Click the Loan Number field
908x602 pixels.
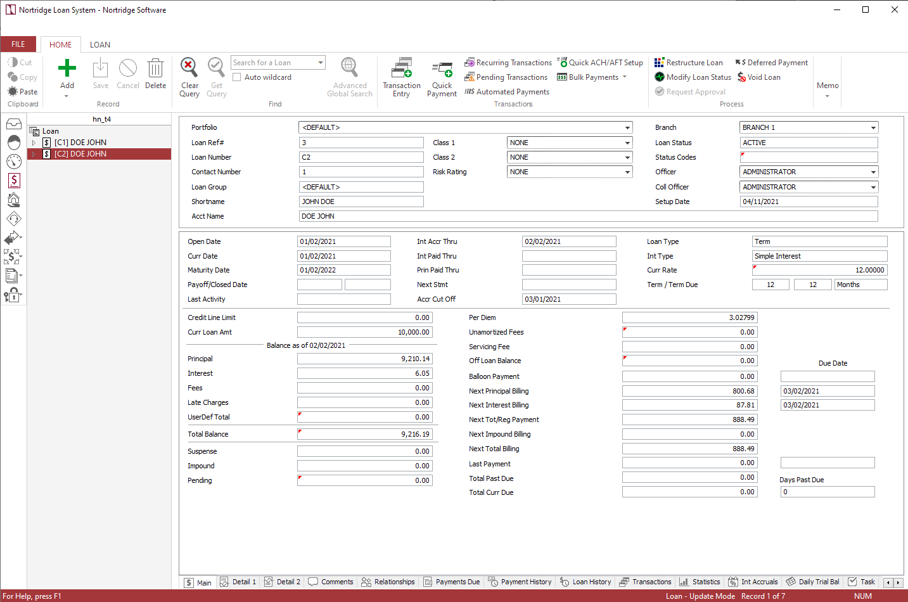coord(361,157)
